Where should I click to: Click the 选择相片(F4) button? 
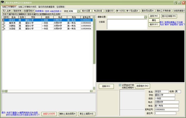tap(142, 86)
